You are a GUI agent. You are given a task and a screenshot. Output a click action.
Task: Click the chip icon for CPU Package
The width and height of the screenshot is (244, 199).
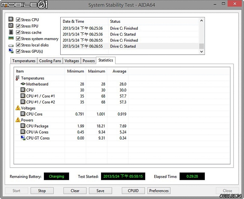point(23,126)
